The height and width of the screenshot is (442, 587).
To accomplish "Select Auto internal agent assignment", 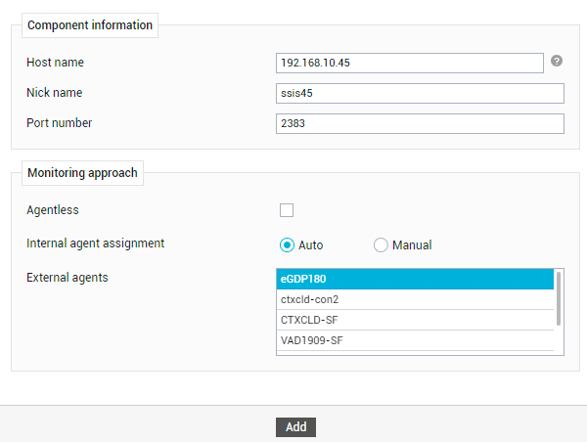I will click(x=287, y=245).
